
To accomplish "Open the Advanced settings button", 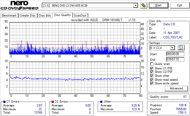I will coord(176,88).
